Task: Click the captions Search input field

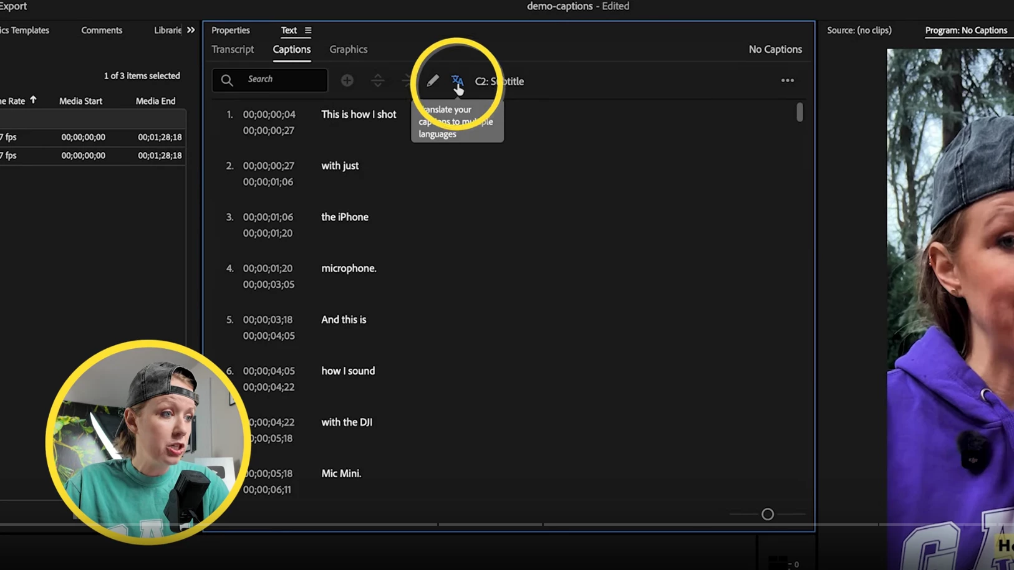Action: pos(269,80)
